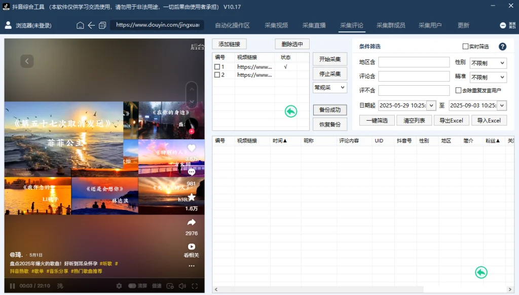Click the user account icon next to 浏览器(未登录)
The image size is (519, 295).
tap(8, 25)
